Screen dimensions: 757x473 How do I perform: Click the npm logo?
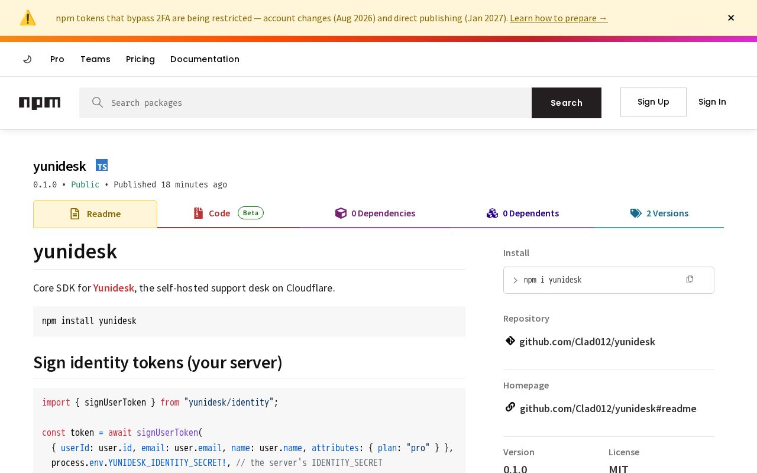pos(40,103)
